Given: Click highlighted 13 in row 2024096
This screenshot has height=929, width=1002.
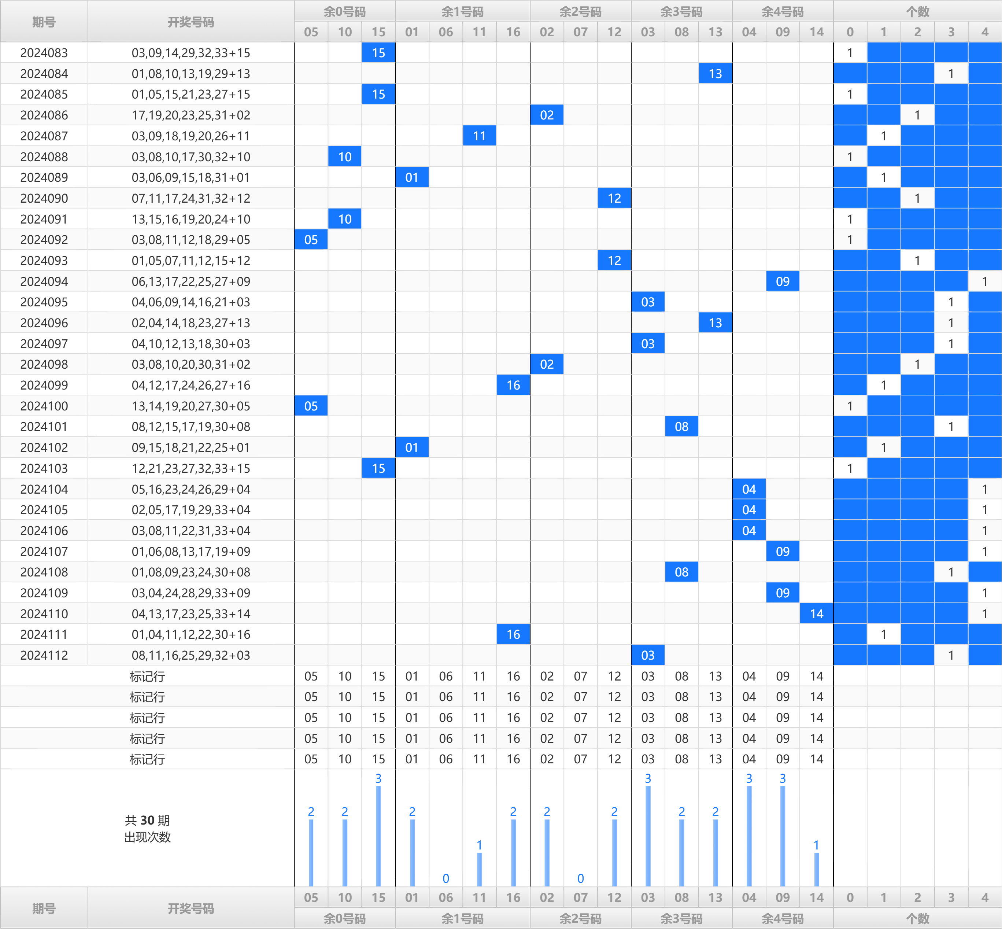Looking at the screenshot, I should [x=716, y=323].
